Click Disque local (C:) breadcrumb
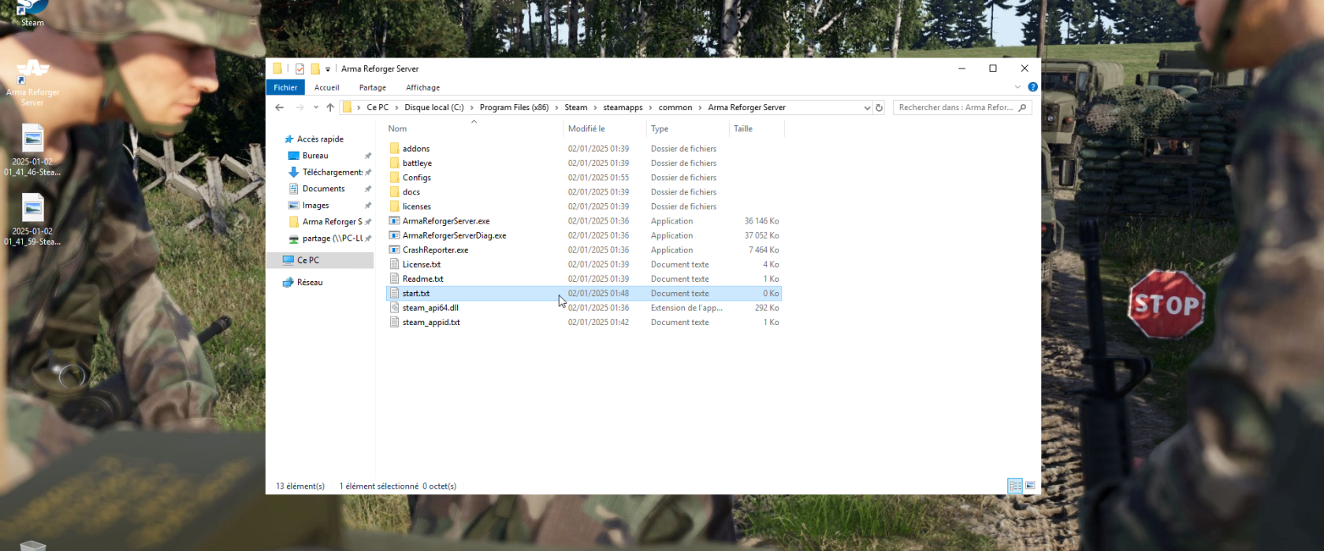 click(434, 107)
